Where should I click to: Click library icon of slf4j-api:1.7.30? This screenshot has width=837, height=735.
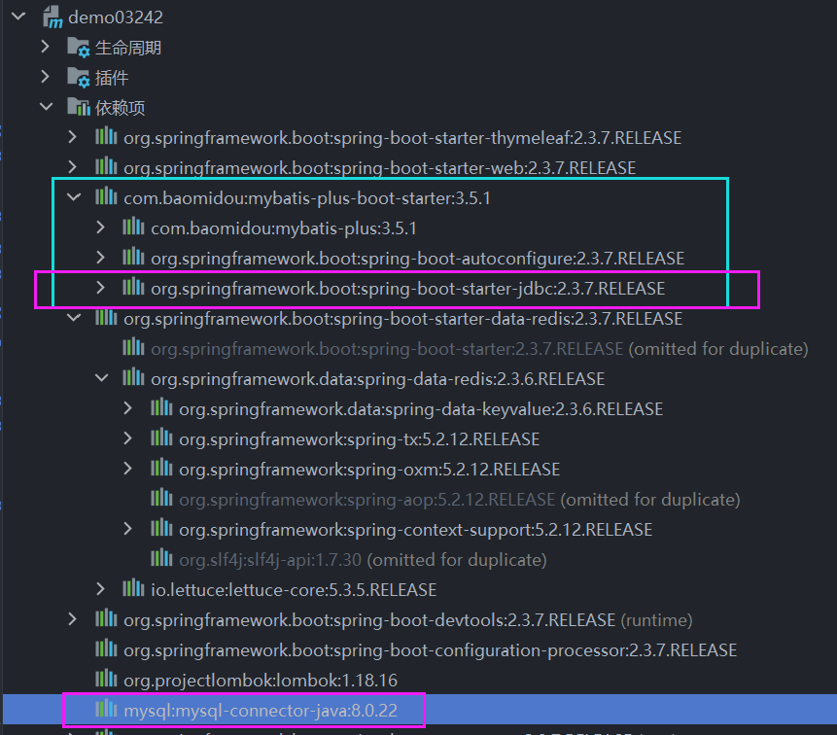pos(161,558)
